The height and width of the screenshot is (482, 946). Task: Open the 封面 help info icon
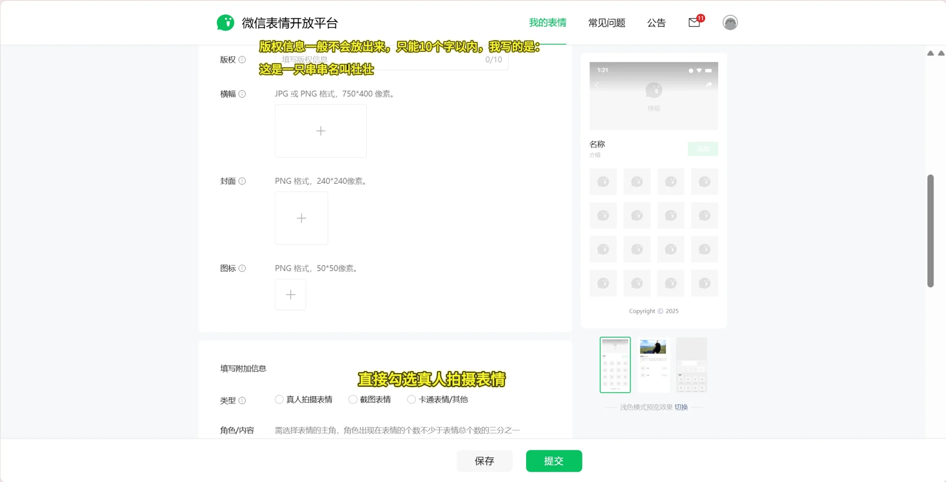pyautogui.click(x=243, y=181)
